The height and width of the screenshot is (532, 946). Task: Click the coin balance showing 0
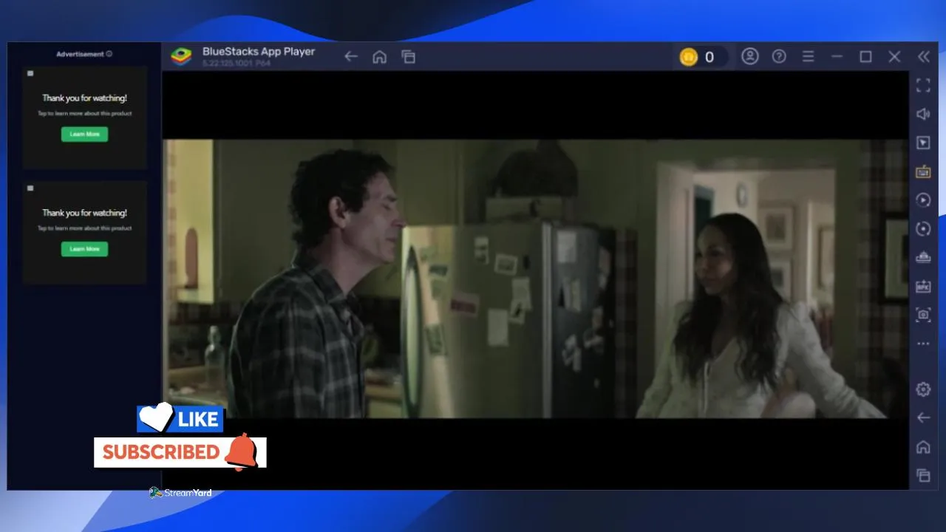709,57
